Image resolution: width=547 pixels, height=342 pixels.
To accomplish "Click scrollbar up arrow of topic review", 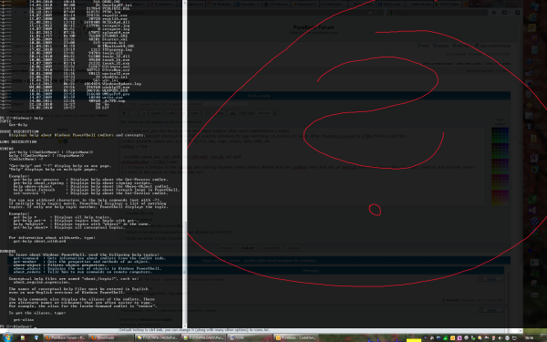I will 507,269.
